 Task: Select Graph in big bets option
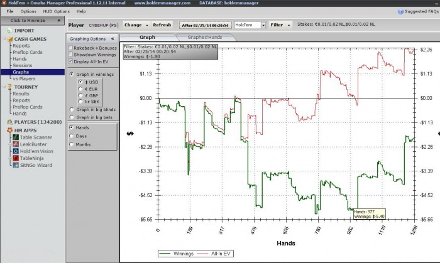point(72,117)
